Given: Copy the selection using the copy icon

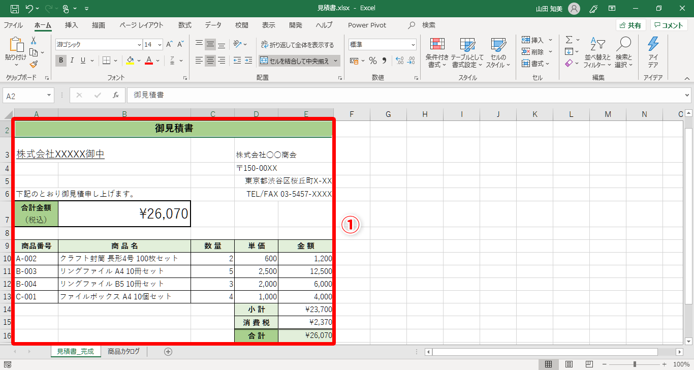Looking at the screenshot, I should coord(34,52).
